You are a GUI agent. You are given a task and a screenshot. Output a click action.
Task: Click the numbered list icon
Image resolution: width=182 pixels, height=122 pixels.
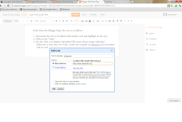(x=103, y=21)
